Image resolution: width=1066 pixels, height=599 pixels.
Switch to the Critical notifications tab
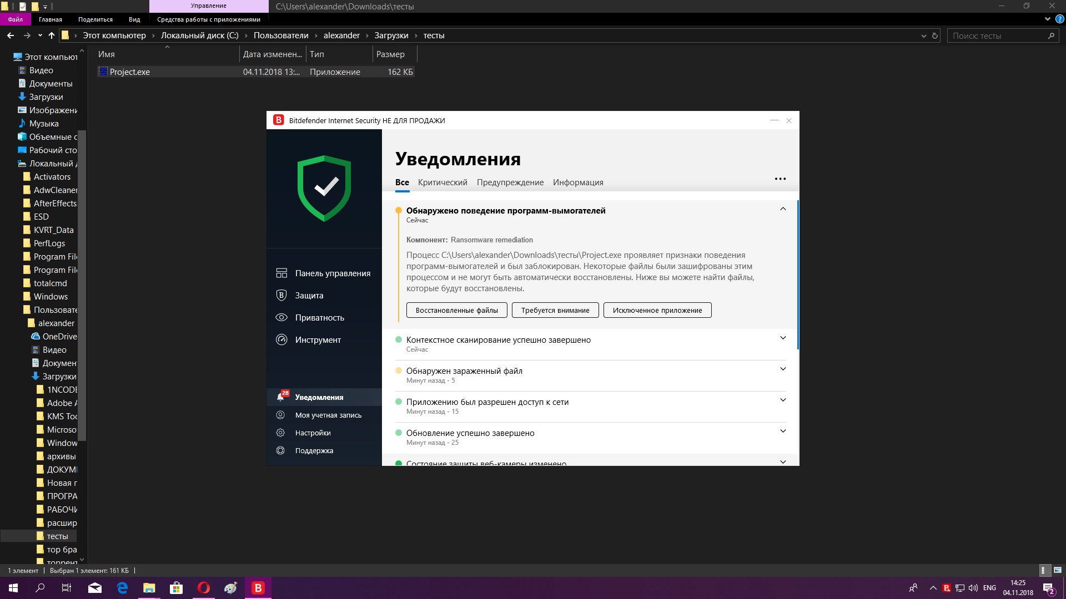pos(443,182)
